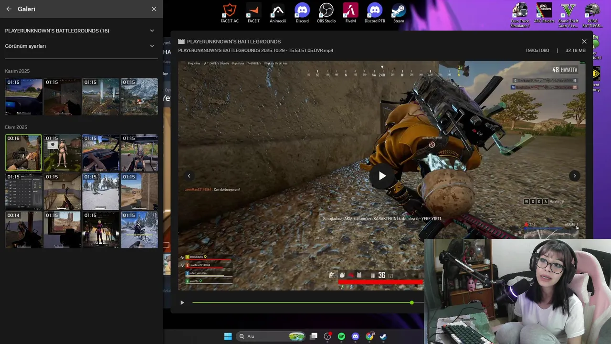
Task: Click the taskbar Ara search box
Action: [271, 336]
